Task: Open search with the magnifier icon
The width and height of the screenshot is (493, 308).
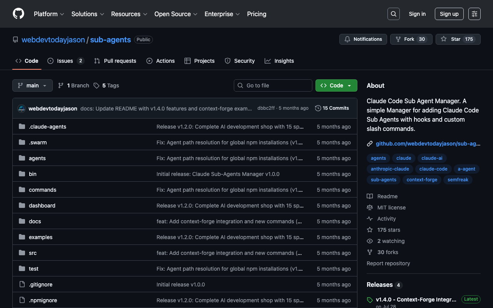Action: [x=393, y=14]
